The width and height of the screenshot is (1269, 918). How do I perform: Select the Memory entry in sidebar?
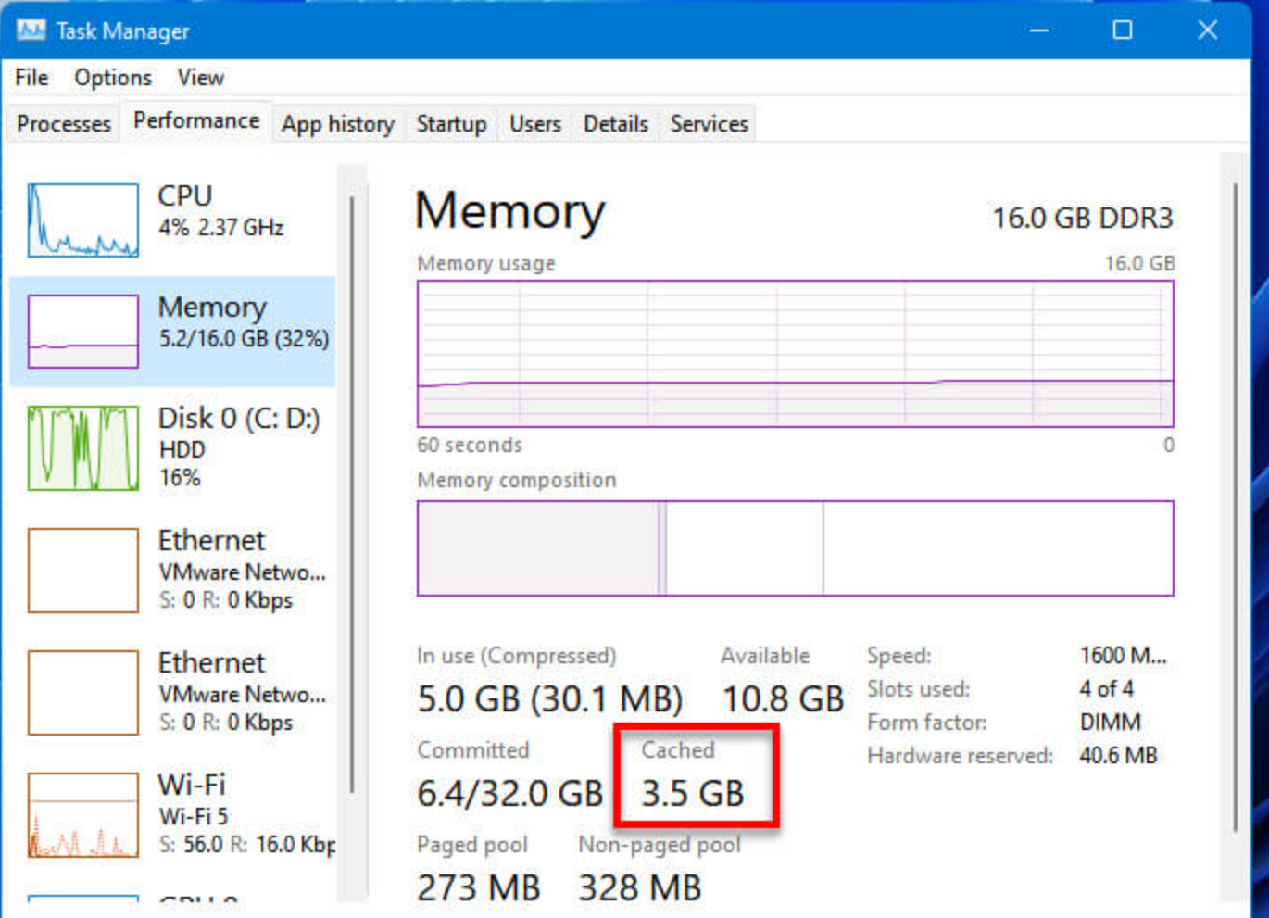(x=171, y=329)
